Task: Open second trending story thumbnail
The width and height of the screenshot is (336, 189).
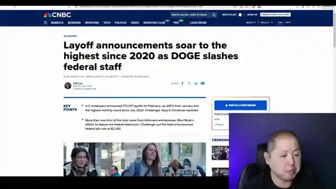Action: (x=220, y=172)
